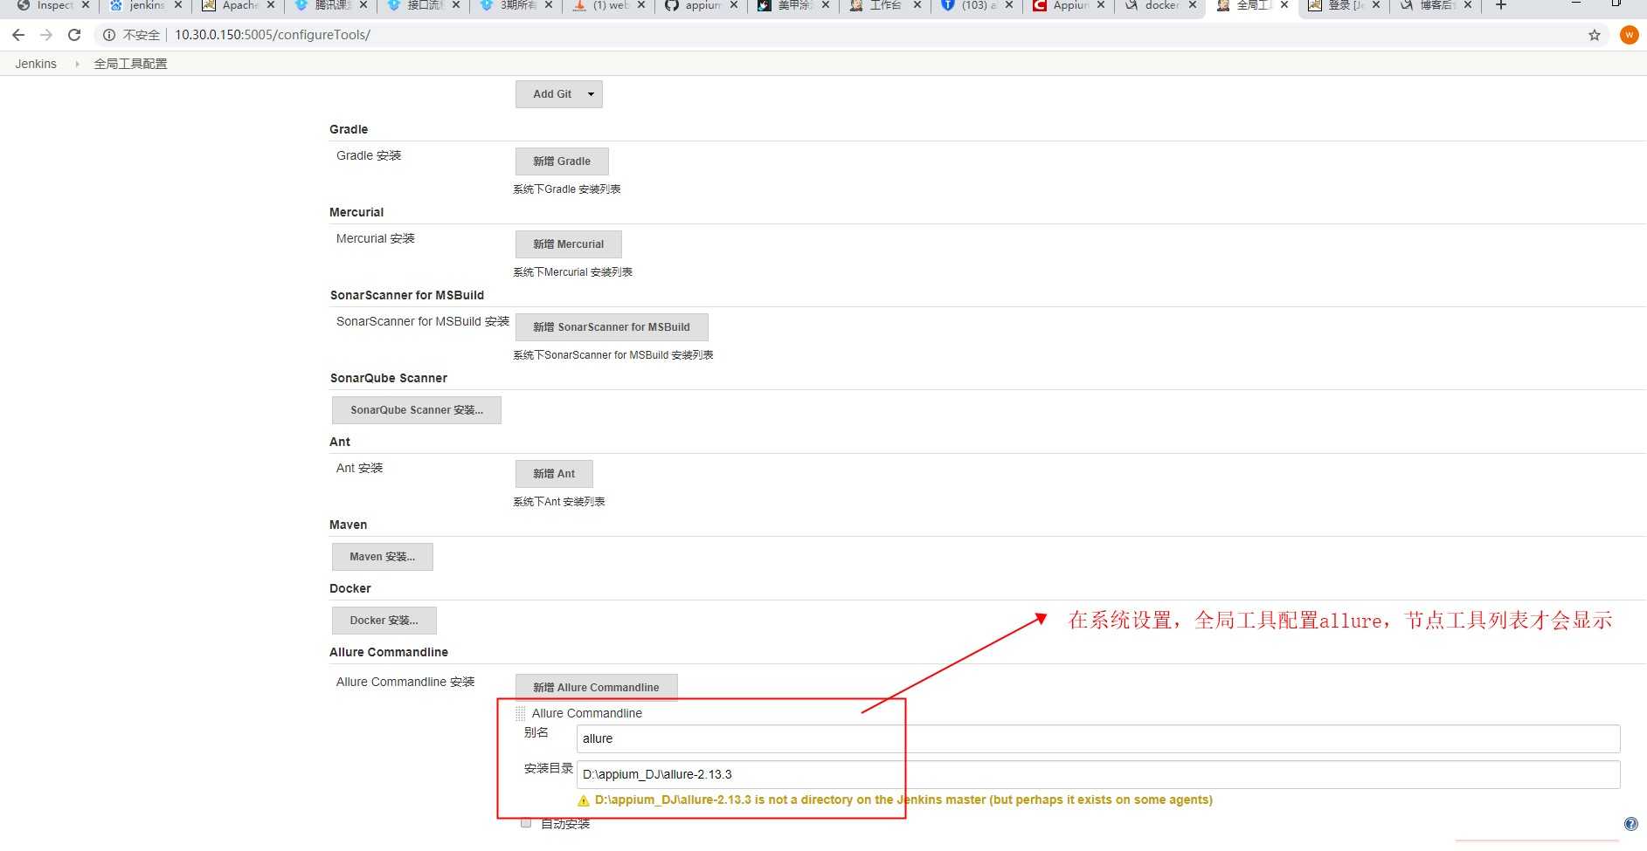Reload the Jenkins page
This screenshot has height=851, width=1647.
tap(74, 35)
